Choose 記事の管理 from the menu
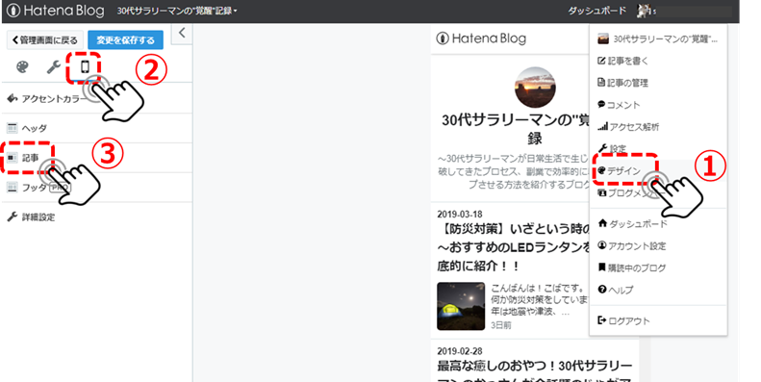 (x=658, y=83)
